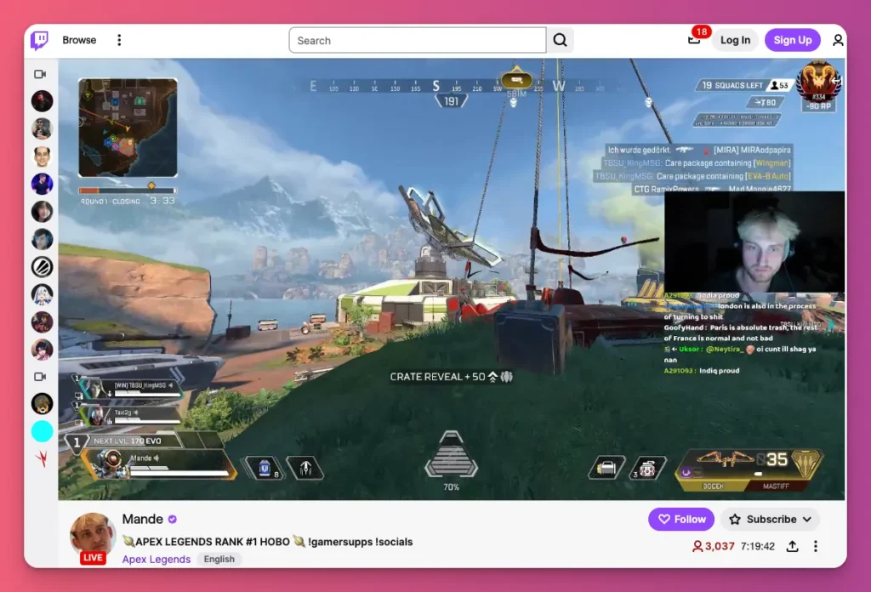871x592 pixels.
Task: Select the English language tag
Action: click(219, 559)
